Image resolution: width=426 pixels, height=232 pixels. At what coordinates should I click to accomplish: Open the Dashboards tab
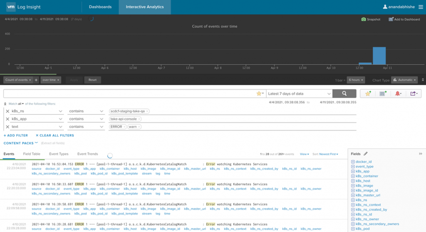(100, 7)
